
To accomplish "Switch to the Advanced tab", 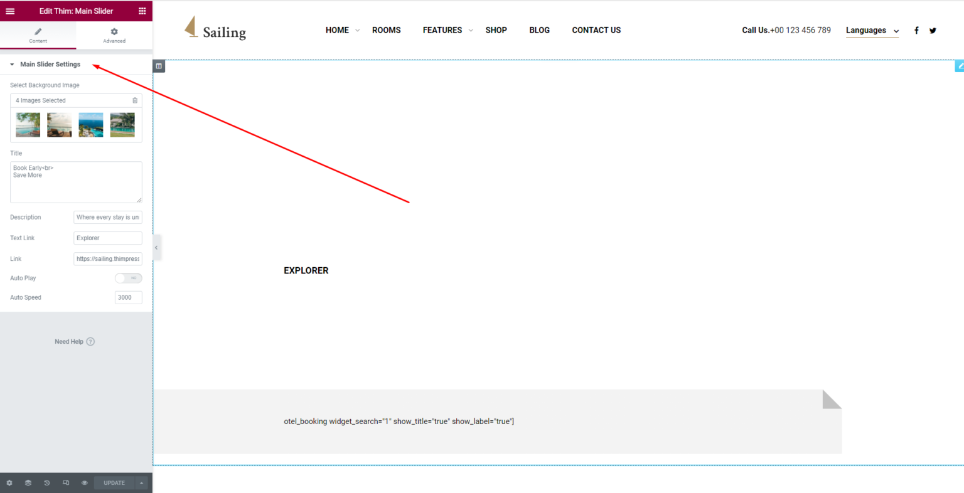I will pyautogui.click(x=114, y=35).
